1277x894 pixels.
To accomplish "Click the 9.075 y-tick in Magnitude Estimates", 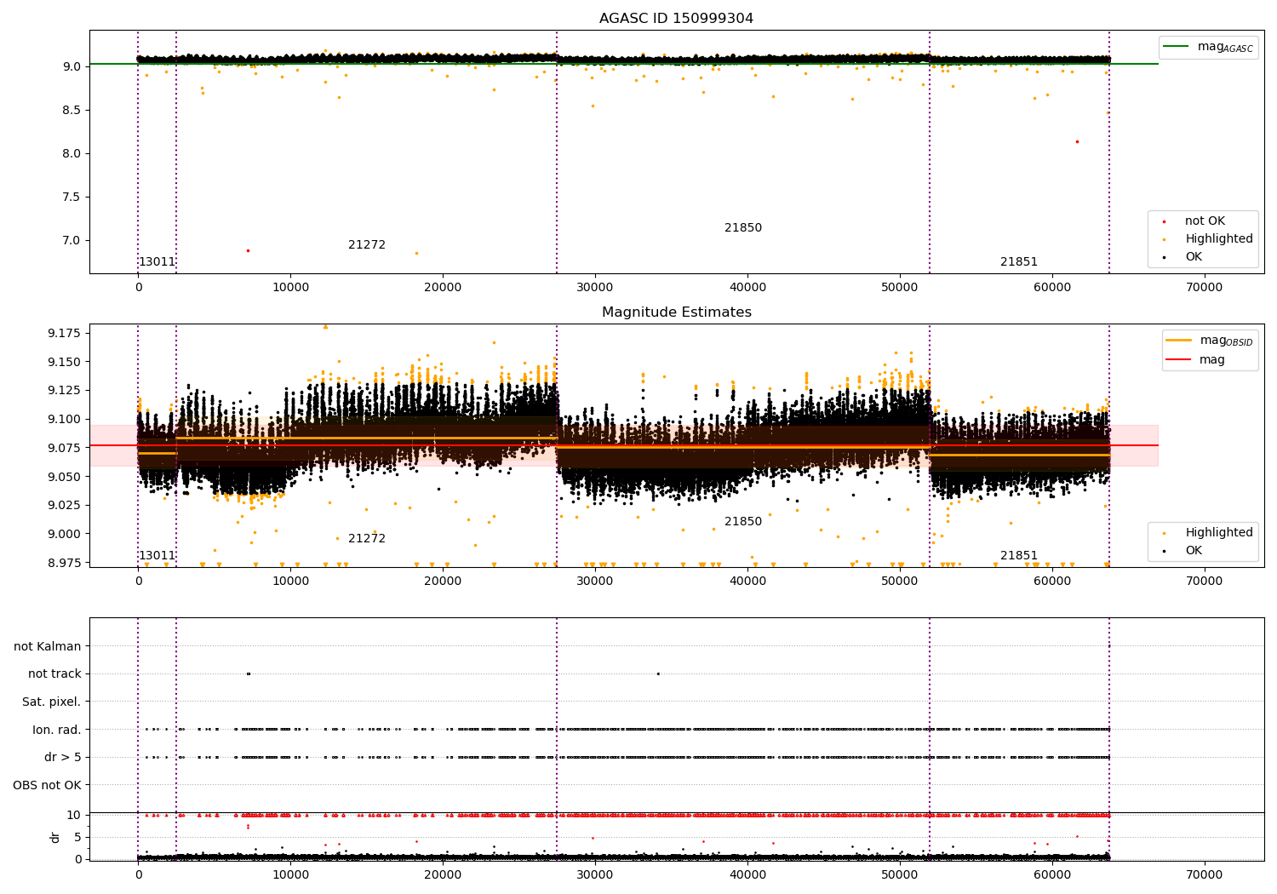I will click(65, 448).
